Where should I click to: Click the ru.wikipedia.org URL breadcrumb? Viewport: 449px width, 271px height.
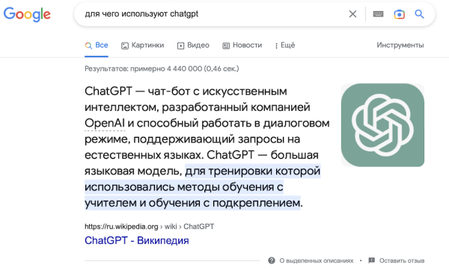click(149, 227)
